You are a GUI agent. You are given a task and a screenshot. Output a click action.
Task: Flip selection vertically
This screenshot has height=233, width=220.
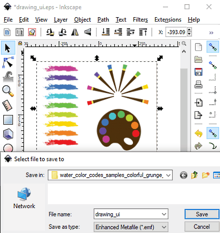pos(88,32)
